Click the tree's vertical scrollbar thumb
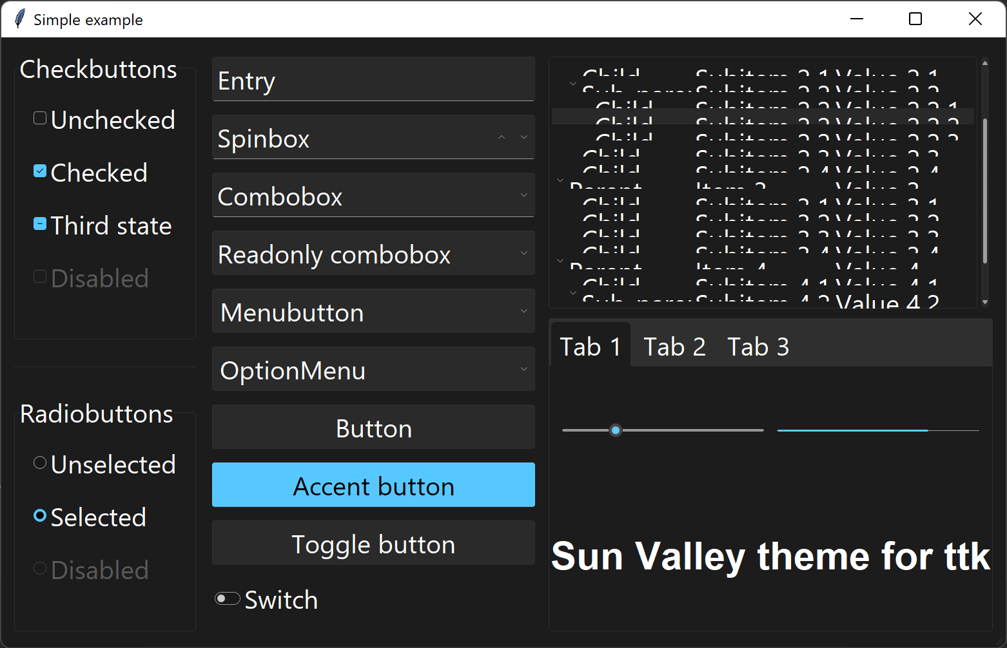The width and height of the screenshot is (1007, 648). coord(985,191)
